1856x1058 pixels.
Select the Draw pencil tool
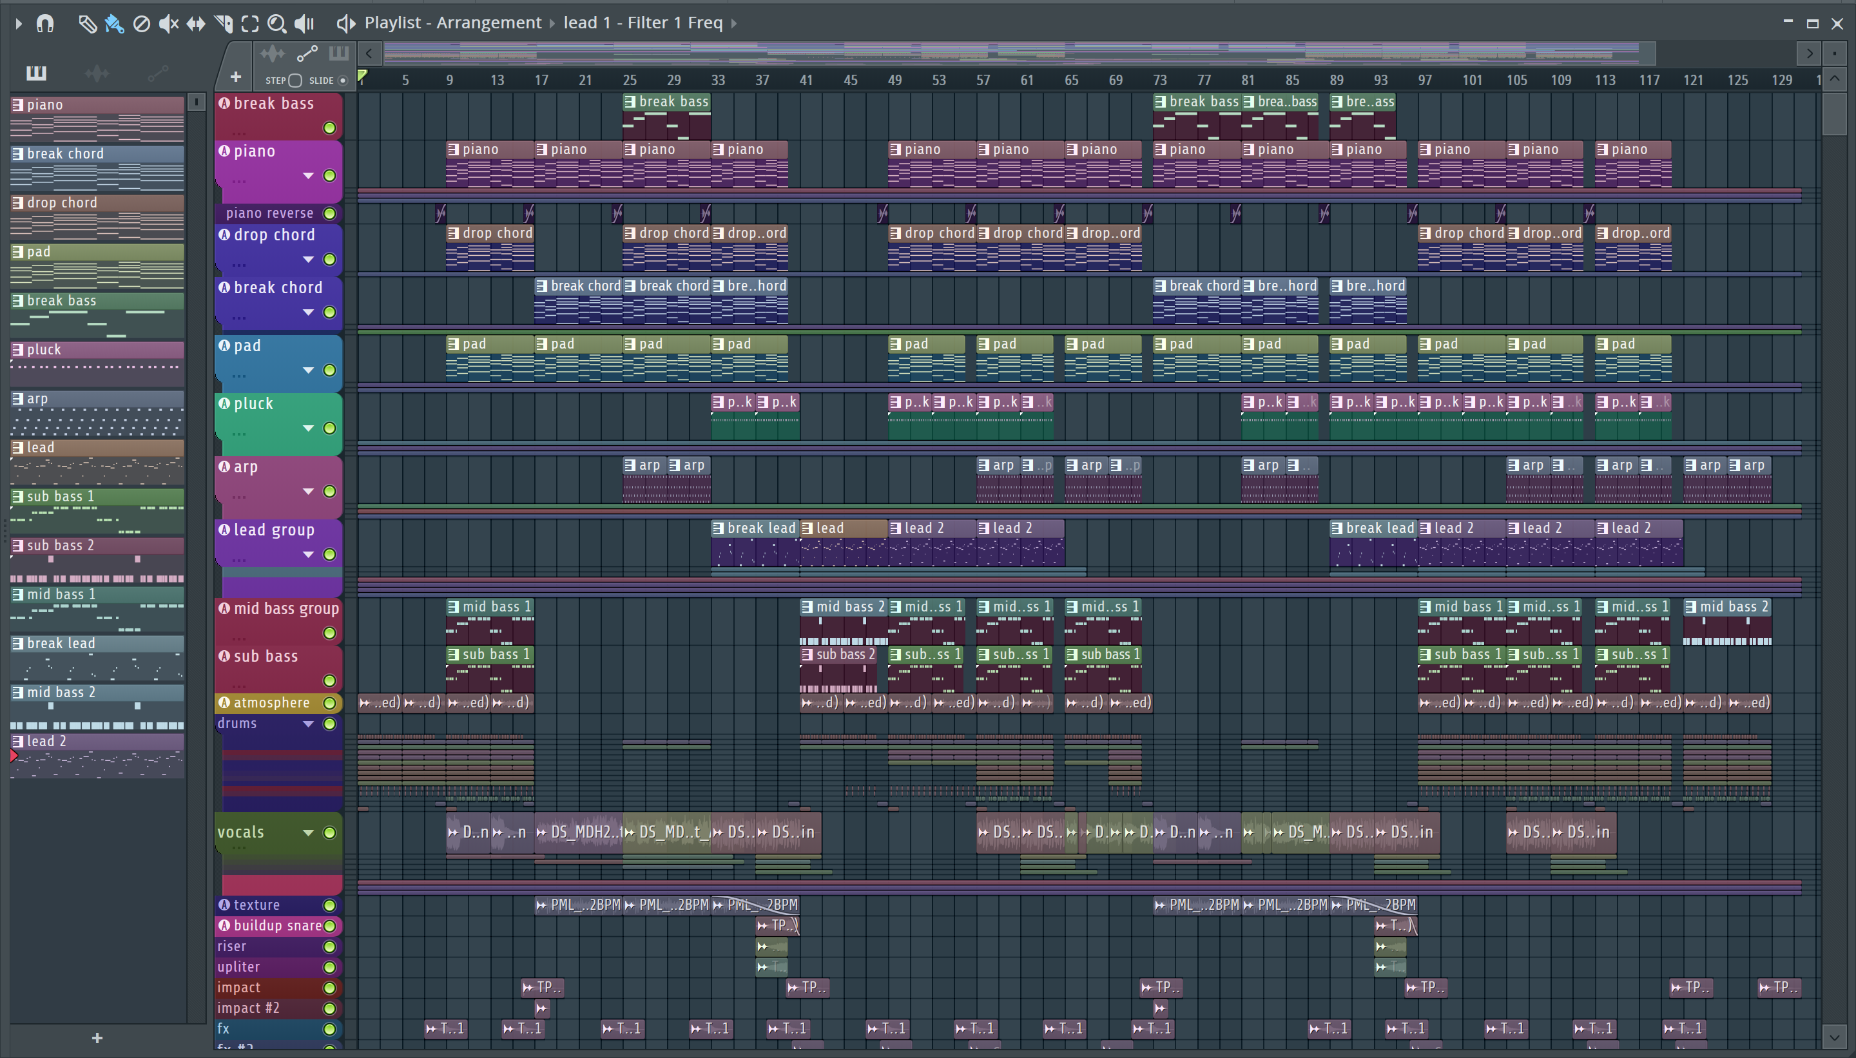tap(87, 23)
